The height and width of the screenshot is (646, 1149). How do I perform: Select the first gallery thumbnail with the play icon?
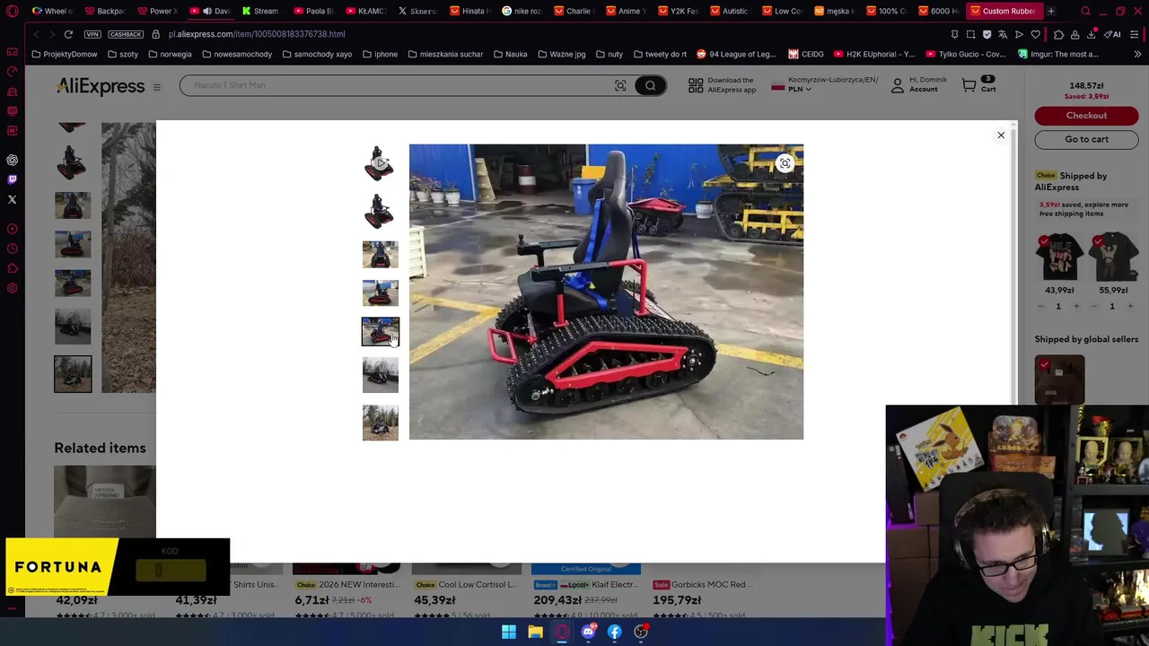380,163
